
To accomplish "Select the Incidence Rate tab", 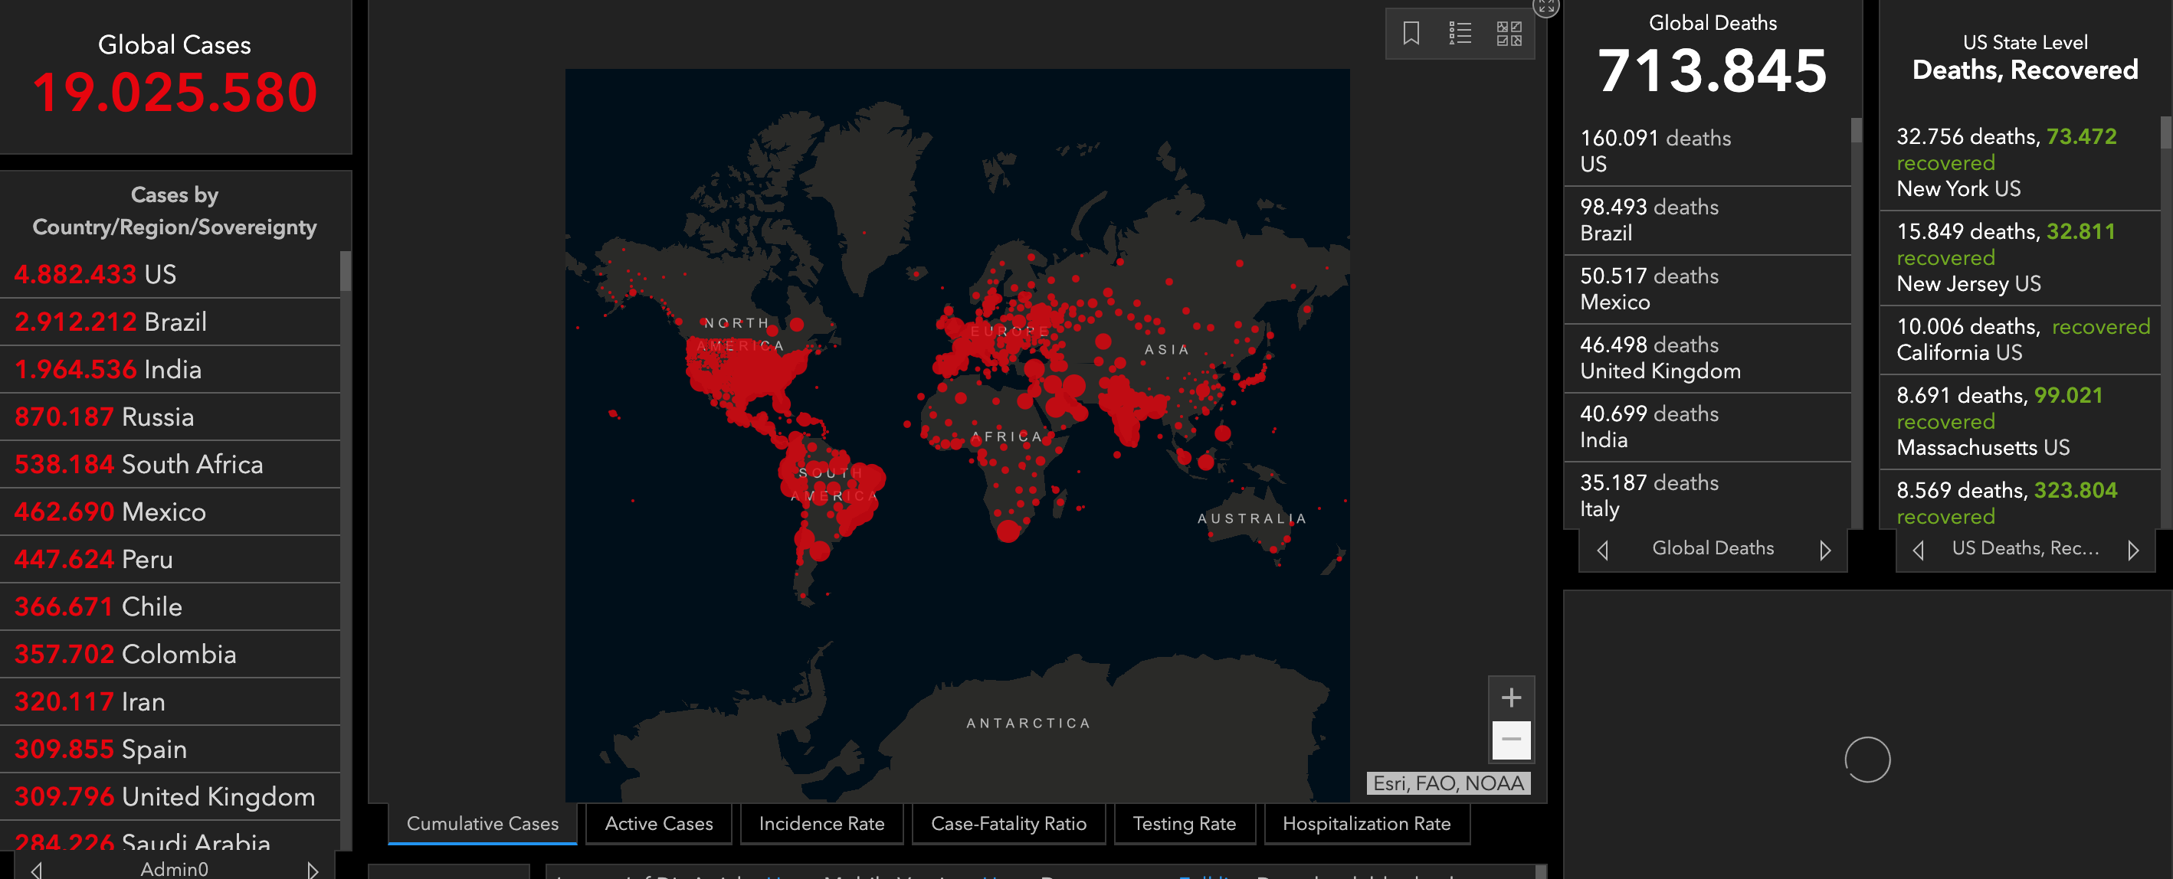I will point(821,823).
